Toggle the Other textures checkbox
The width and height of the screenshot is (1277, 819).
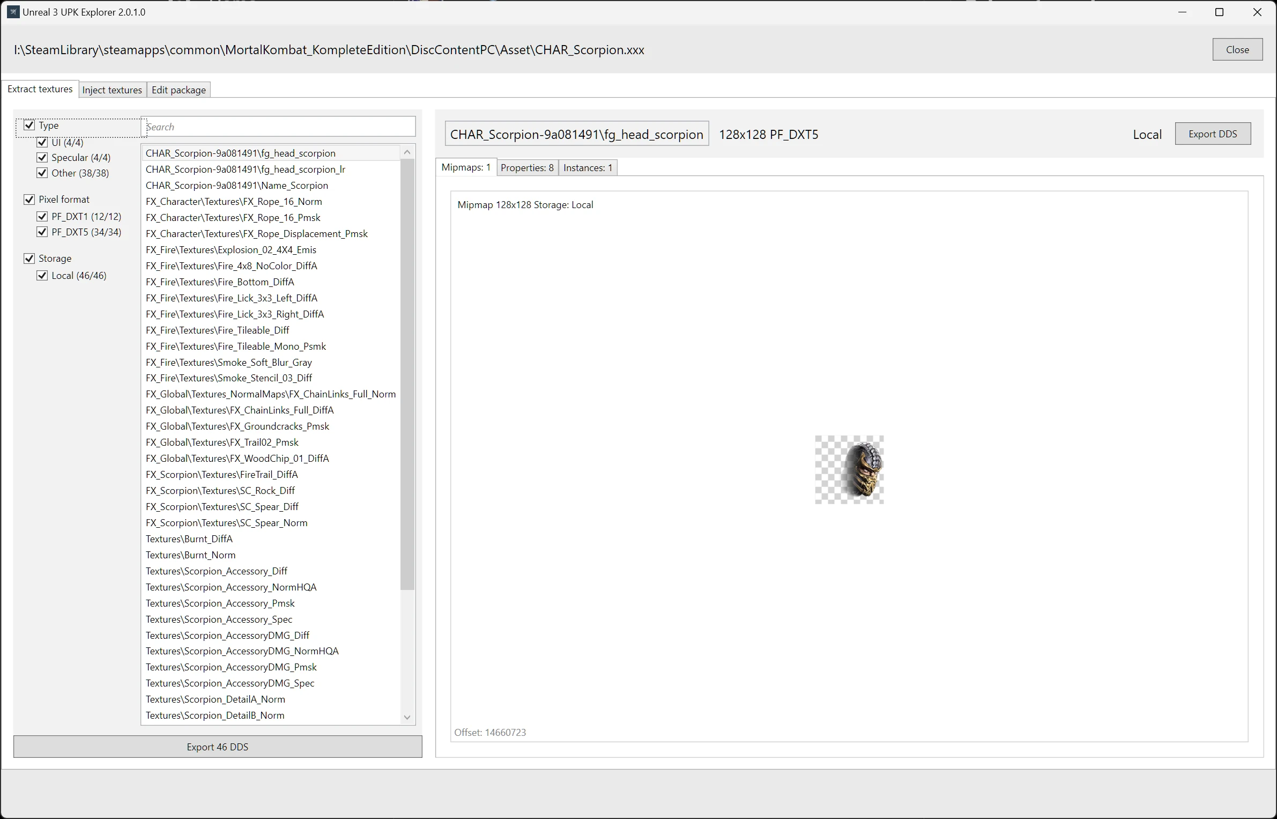click(x=42, y=173)
